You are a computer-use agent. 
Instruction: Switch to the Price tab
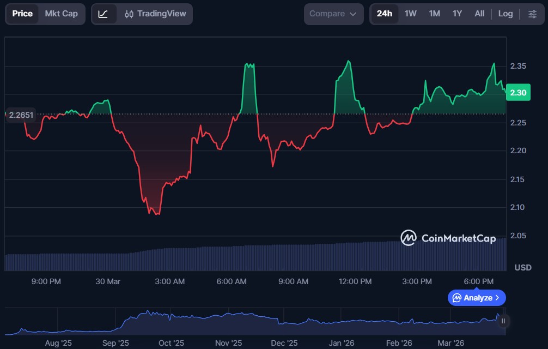[22, 14]
